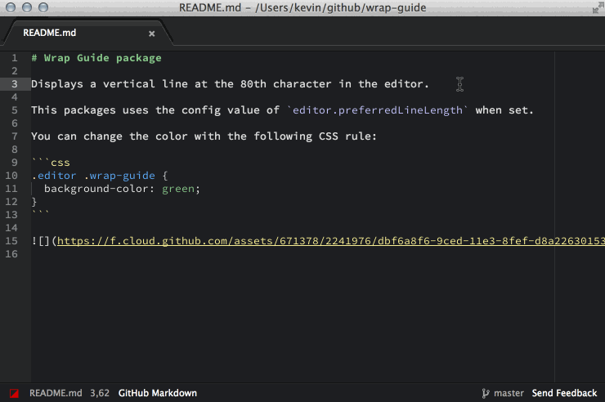605x402 pixels.
Task: Open the GitHub Markdown grammar selector
Action: [157, 393]
